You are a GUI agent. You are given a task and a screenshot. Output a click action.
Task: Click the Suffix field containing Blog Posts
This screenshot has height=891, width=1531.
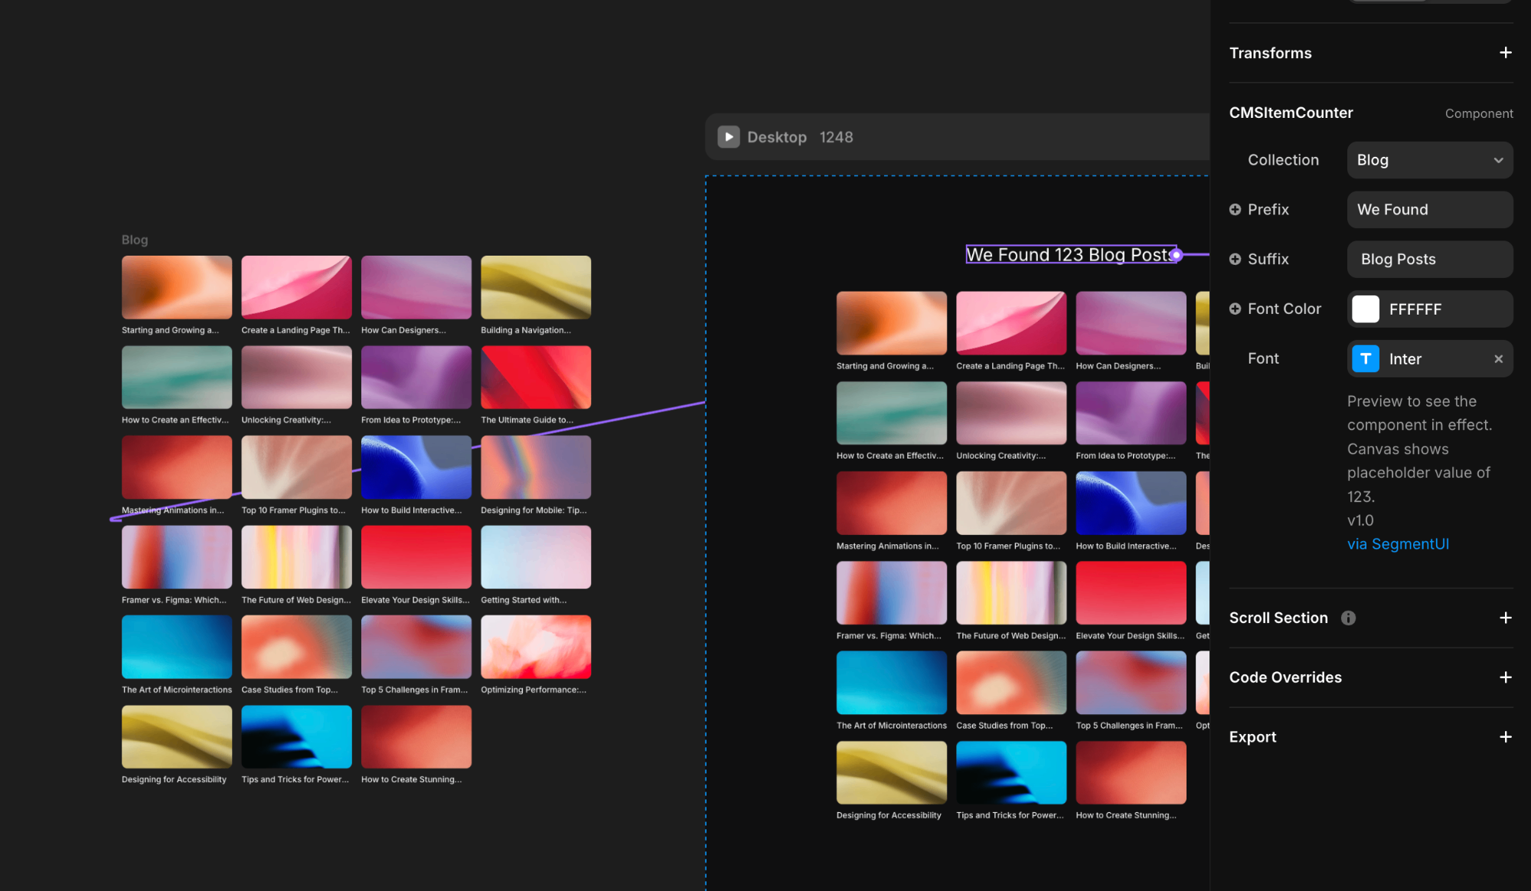click(1429, 259)
